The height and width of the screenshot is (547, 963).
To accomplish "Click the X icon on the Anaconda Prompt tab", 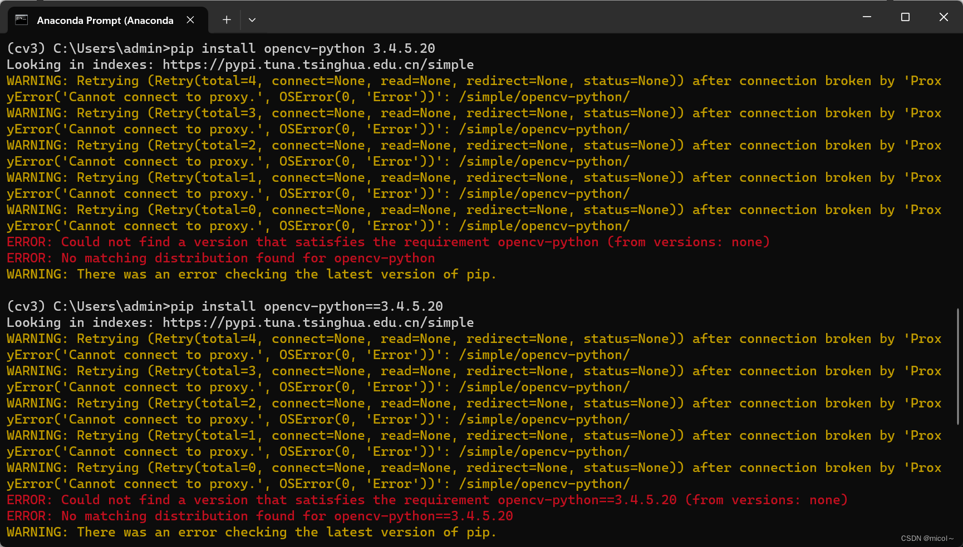I will point(190,19).
